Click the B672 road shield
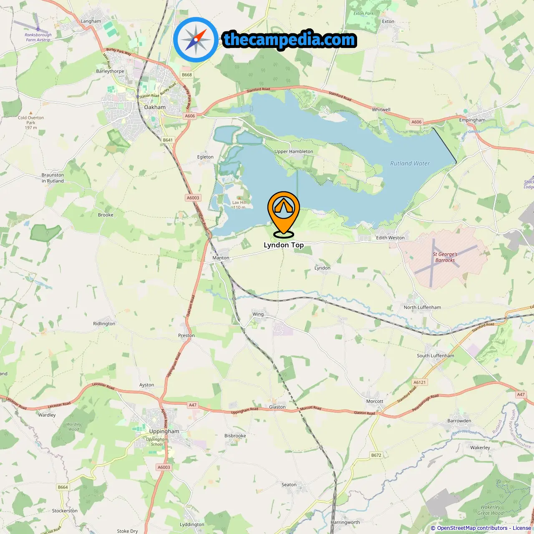The width and height of the screenshot is (534, 534). 376,455
